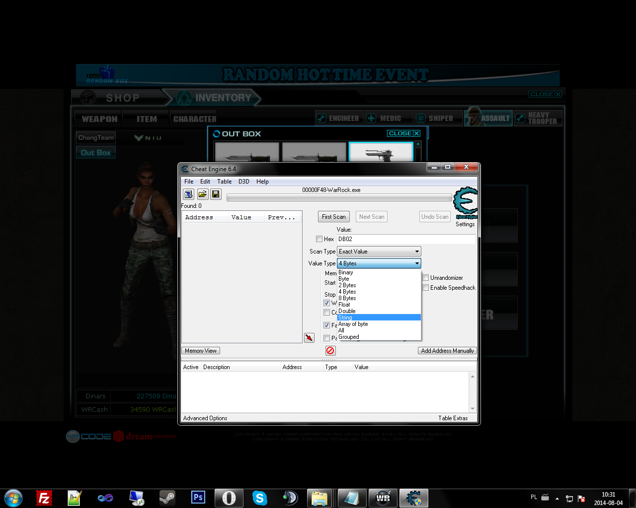This screenshot has width=636, height=508.
Task: Open Steam from the taskbar
Action: pos(167,498)
